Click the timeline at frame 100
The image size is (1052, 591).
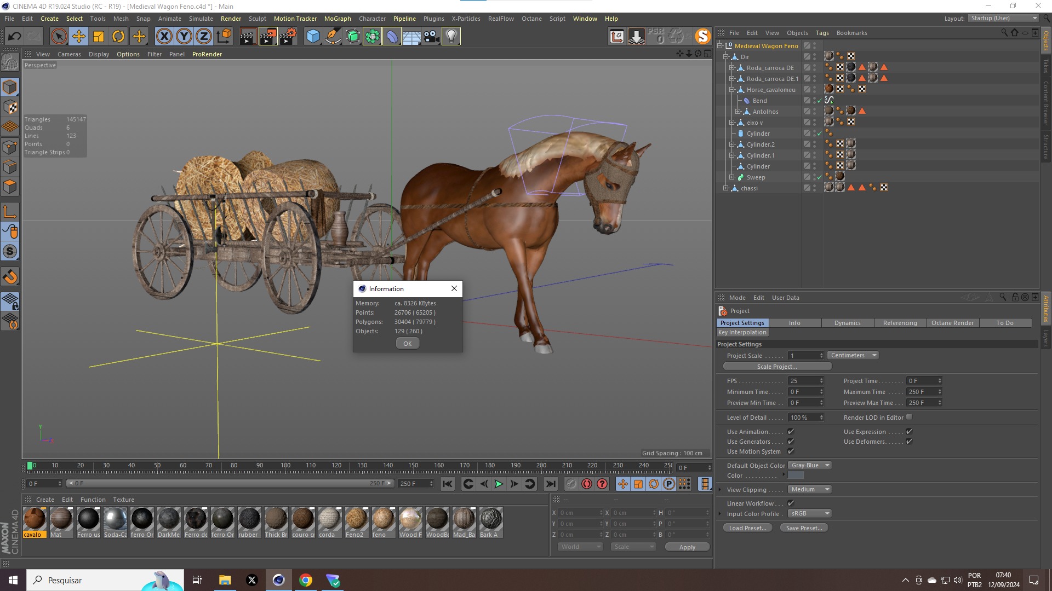point(285,466)
